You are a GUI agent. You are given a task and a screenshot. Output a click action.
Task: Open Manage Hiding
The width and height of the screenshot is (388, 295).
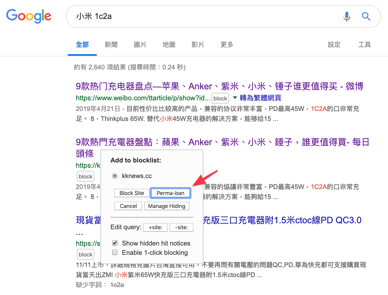pos(167,206)
